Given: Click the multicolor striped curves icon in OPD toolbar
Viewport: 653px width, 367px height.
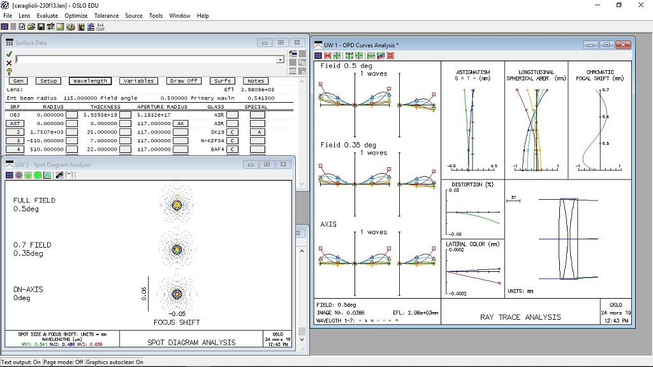Looking at the screenshot, I should [x=381, y=56].
